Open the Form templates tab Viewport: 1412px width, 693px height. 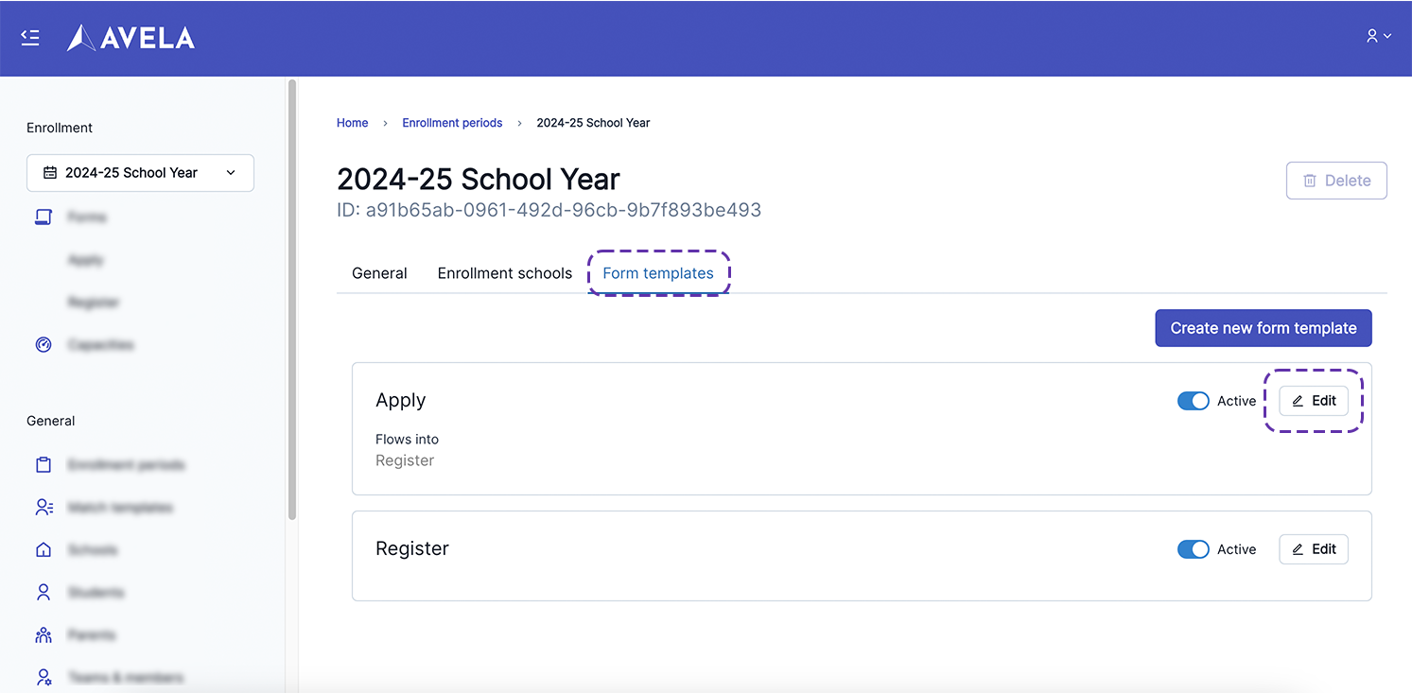(x=658, y=273)
